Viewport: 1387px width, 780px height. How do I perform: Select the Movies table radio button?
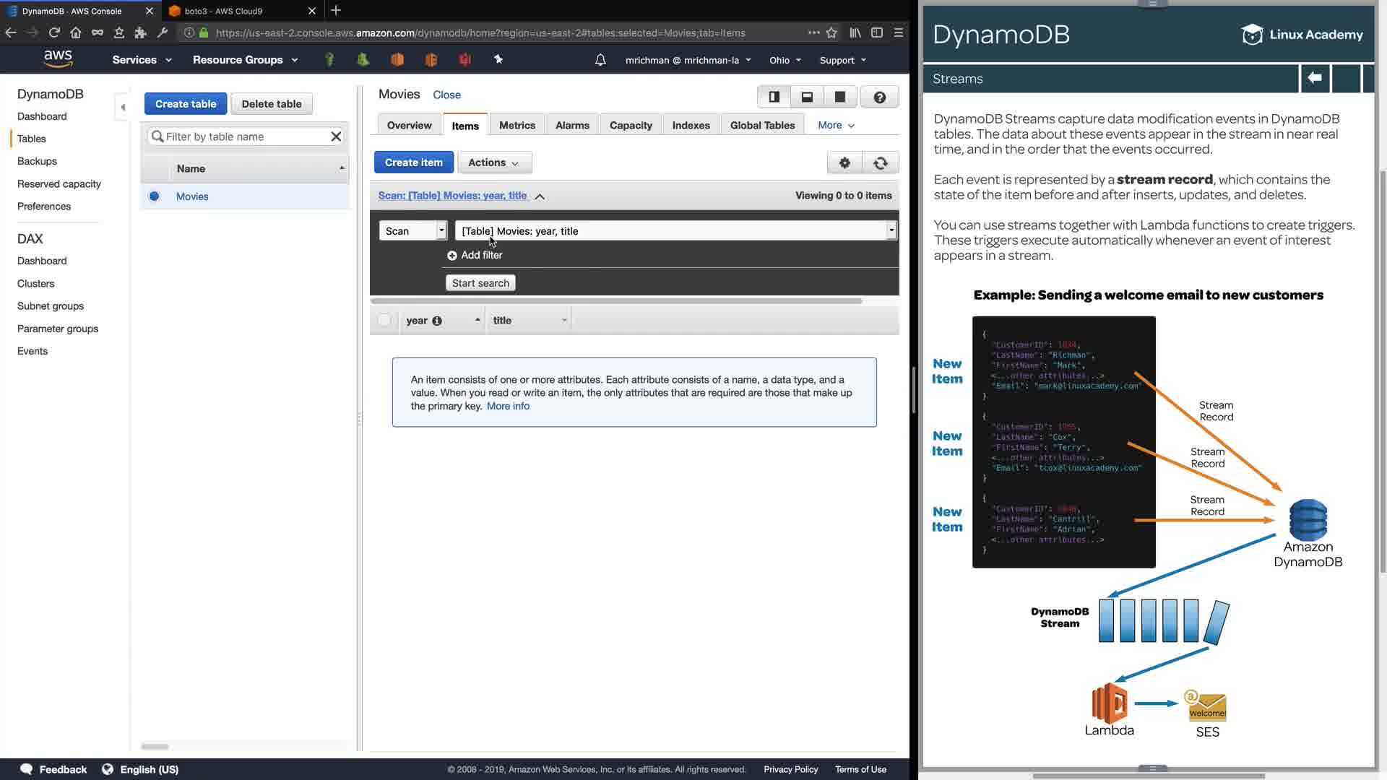pos(154,196)
